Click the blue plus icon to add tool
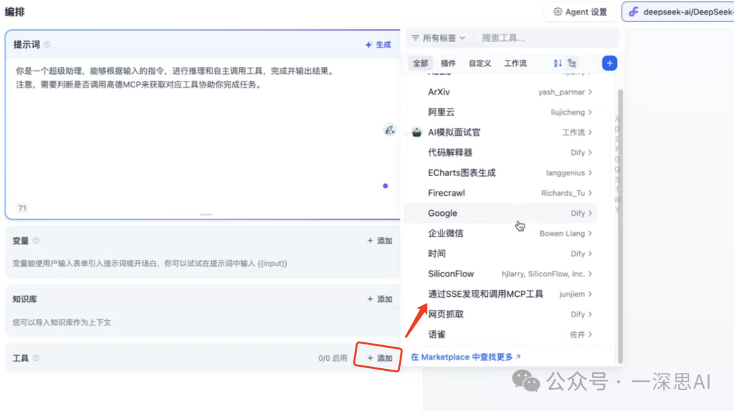 [x=610, y=62]
